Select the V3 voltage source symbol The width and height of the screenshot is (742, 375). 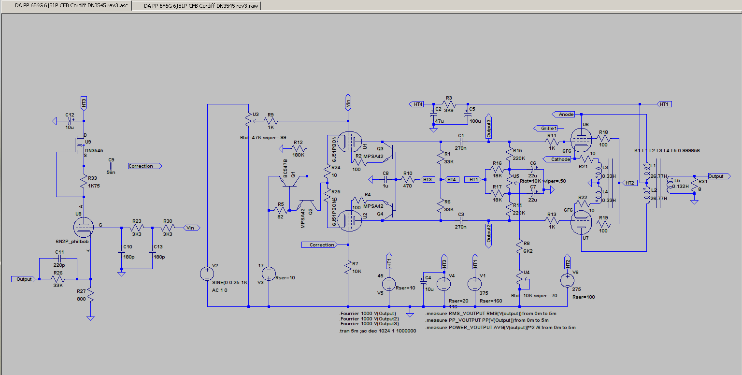[269, 274]
